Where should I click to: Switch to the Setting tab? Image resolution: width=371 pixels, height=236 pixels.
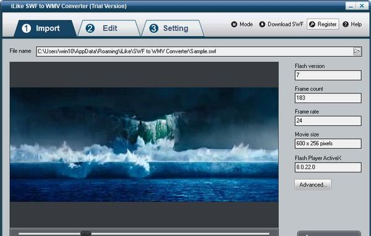[173, 28]
